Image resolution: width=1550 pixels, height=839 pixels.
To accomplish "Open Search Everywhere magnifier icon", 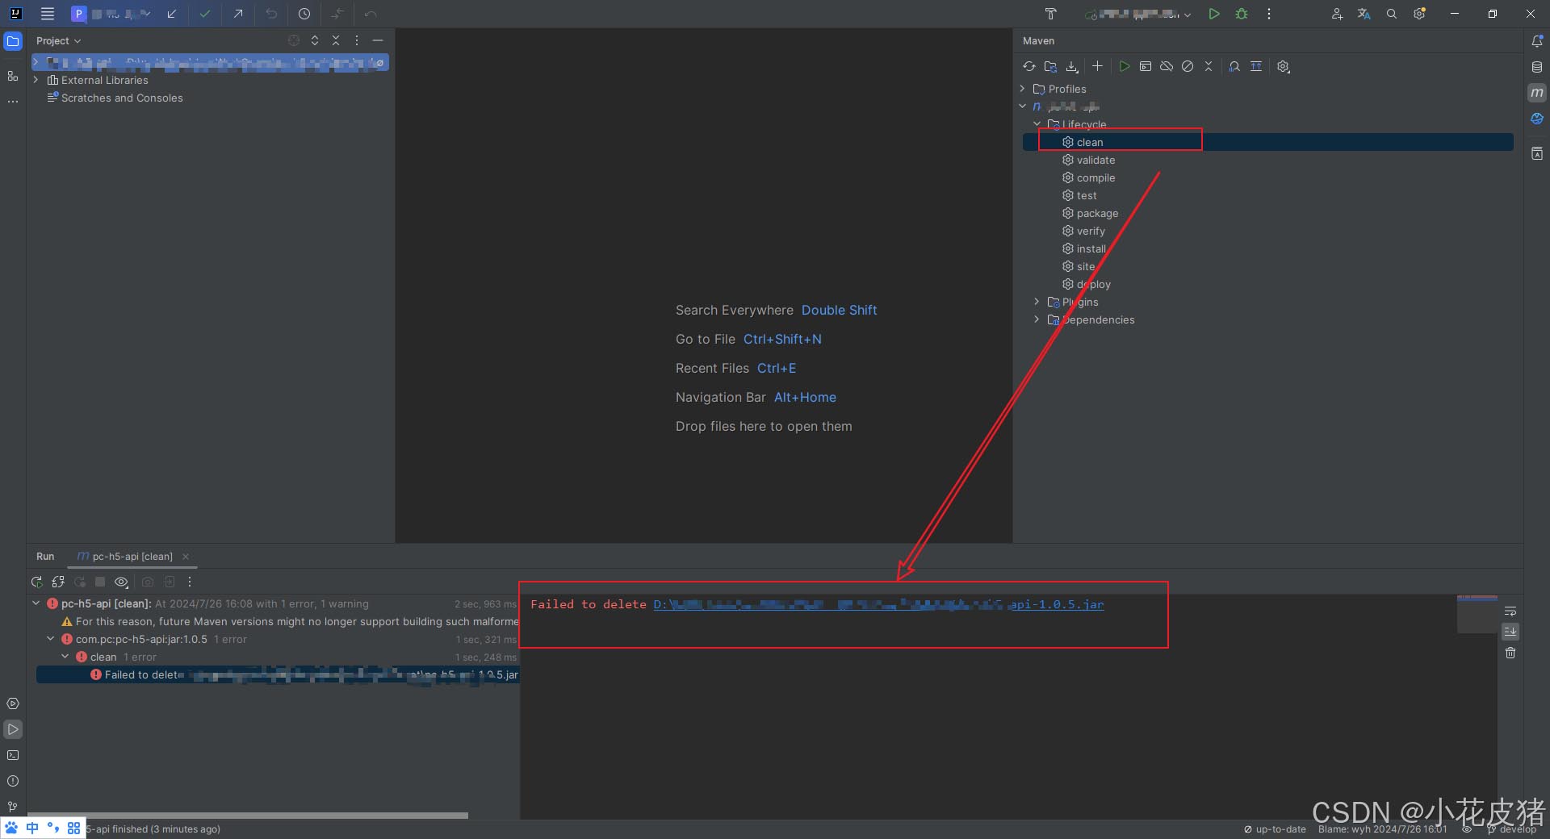I will [x=1392, y=14].
